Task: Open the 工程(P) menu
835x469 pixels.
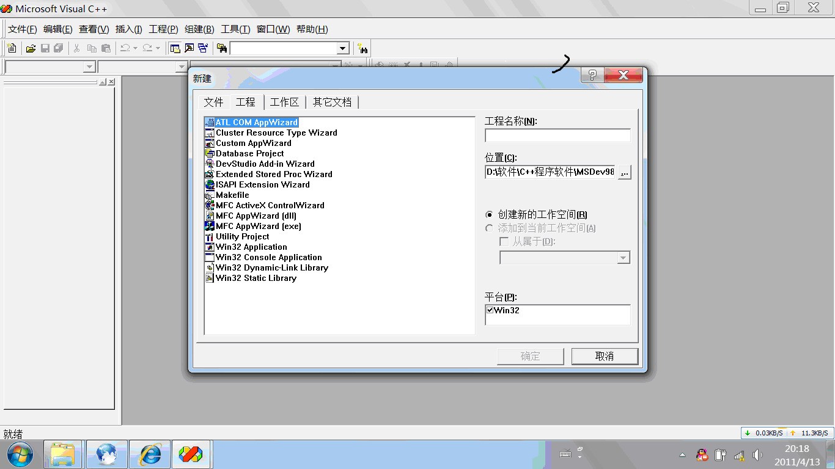Action: click(164, 29)
